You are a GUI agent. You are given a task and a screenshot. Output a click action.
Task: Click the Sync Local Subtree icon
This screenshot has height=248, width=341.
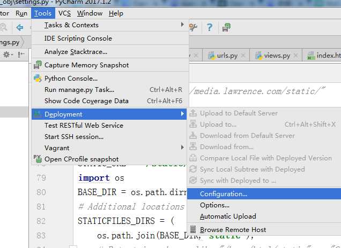pyautogui.click(x=193, y=169)
